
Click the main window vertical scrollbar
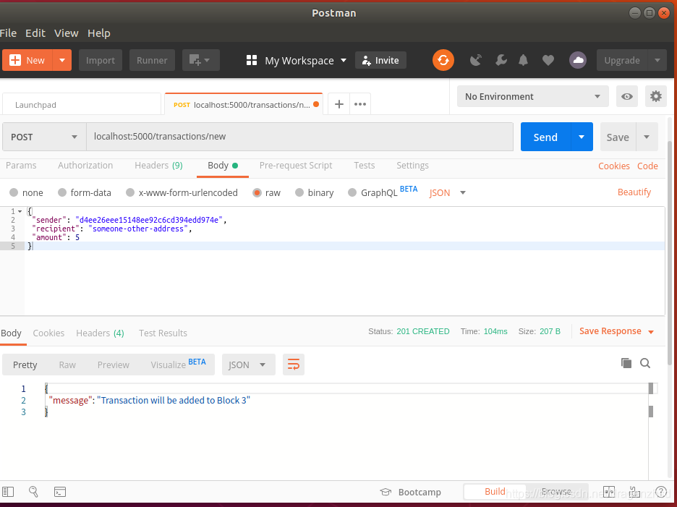(670, 255)
